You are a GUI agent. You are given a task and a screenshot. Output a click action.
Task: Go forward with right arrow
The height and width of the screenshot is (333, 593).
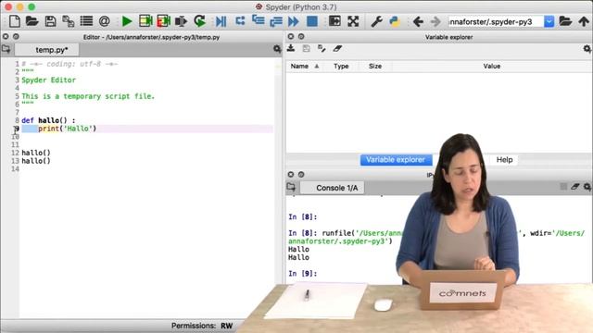[x=435, y=21]
